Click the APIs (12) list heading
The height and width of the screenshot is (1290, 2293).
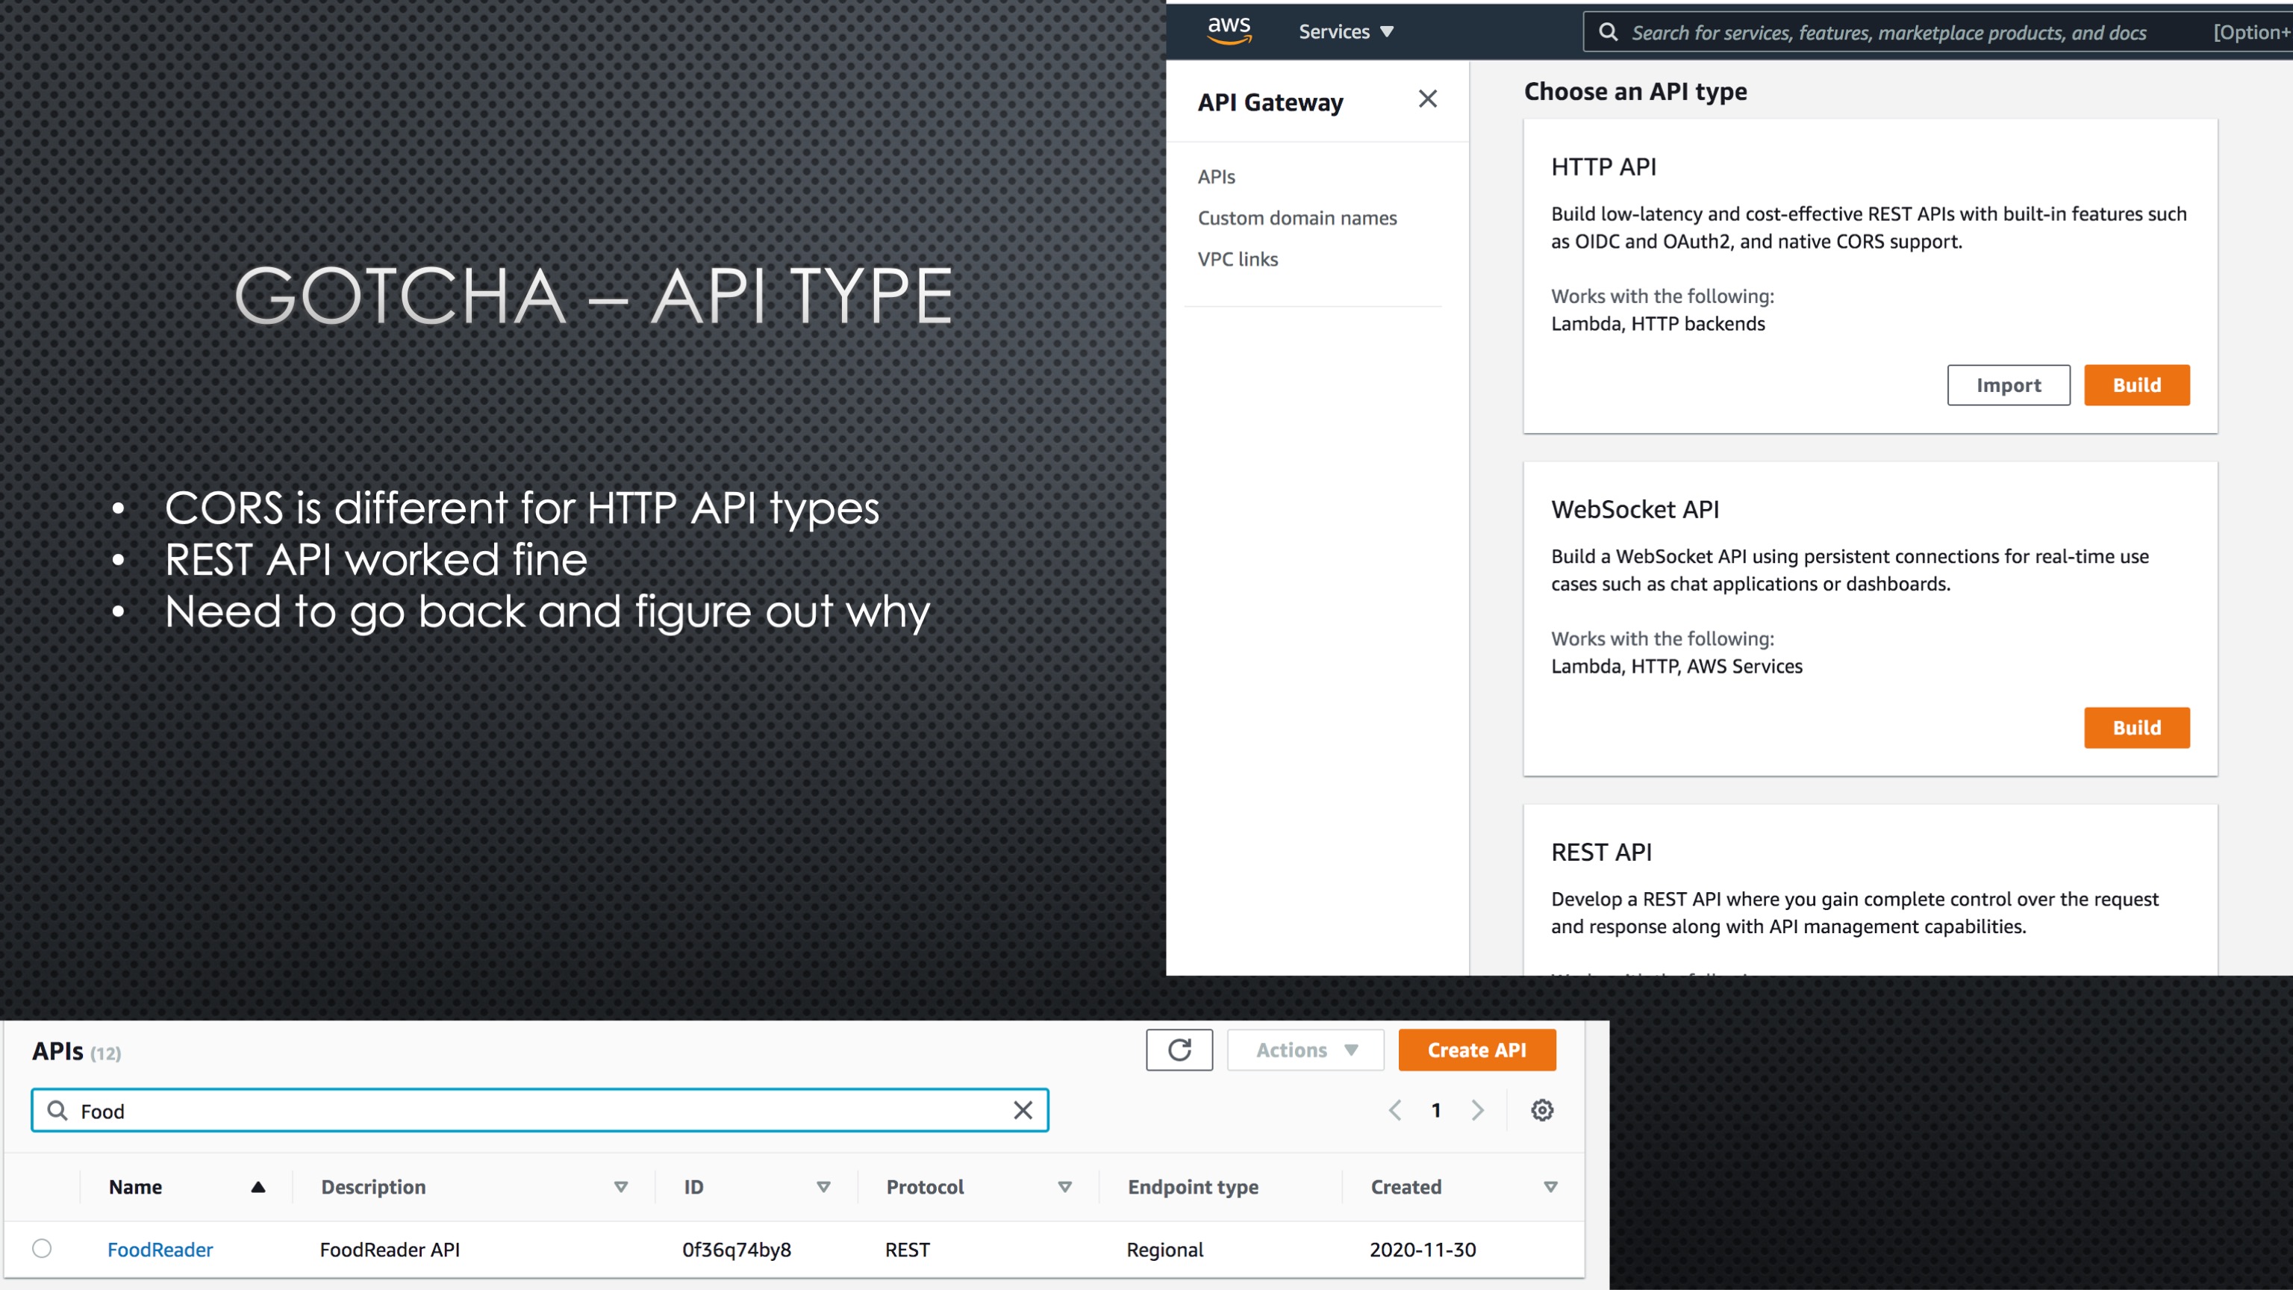pyautogui.click(x=77, y=1051)
